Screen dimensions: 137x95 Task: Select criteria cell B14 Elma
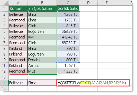(42, 83)
